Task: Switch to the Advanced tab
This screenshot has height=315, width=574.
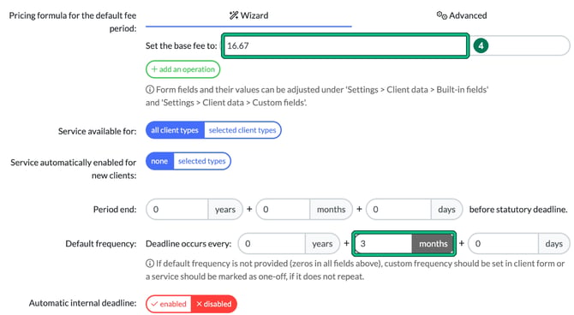Action: (461, 15)
